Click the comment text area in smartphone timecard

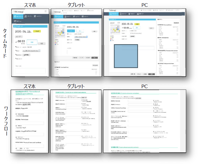(30, 71)
